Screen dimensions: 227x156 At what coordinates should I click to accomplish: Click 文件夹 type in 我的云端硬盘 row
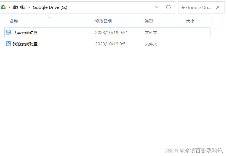coord(151,44)
